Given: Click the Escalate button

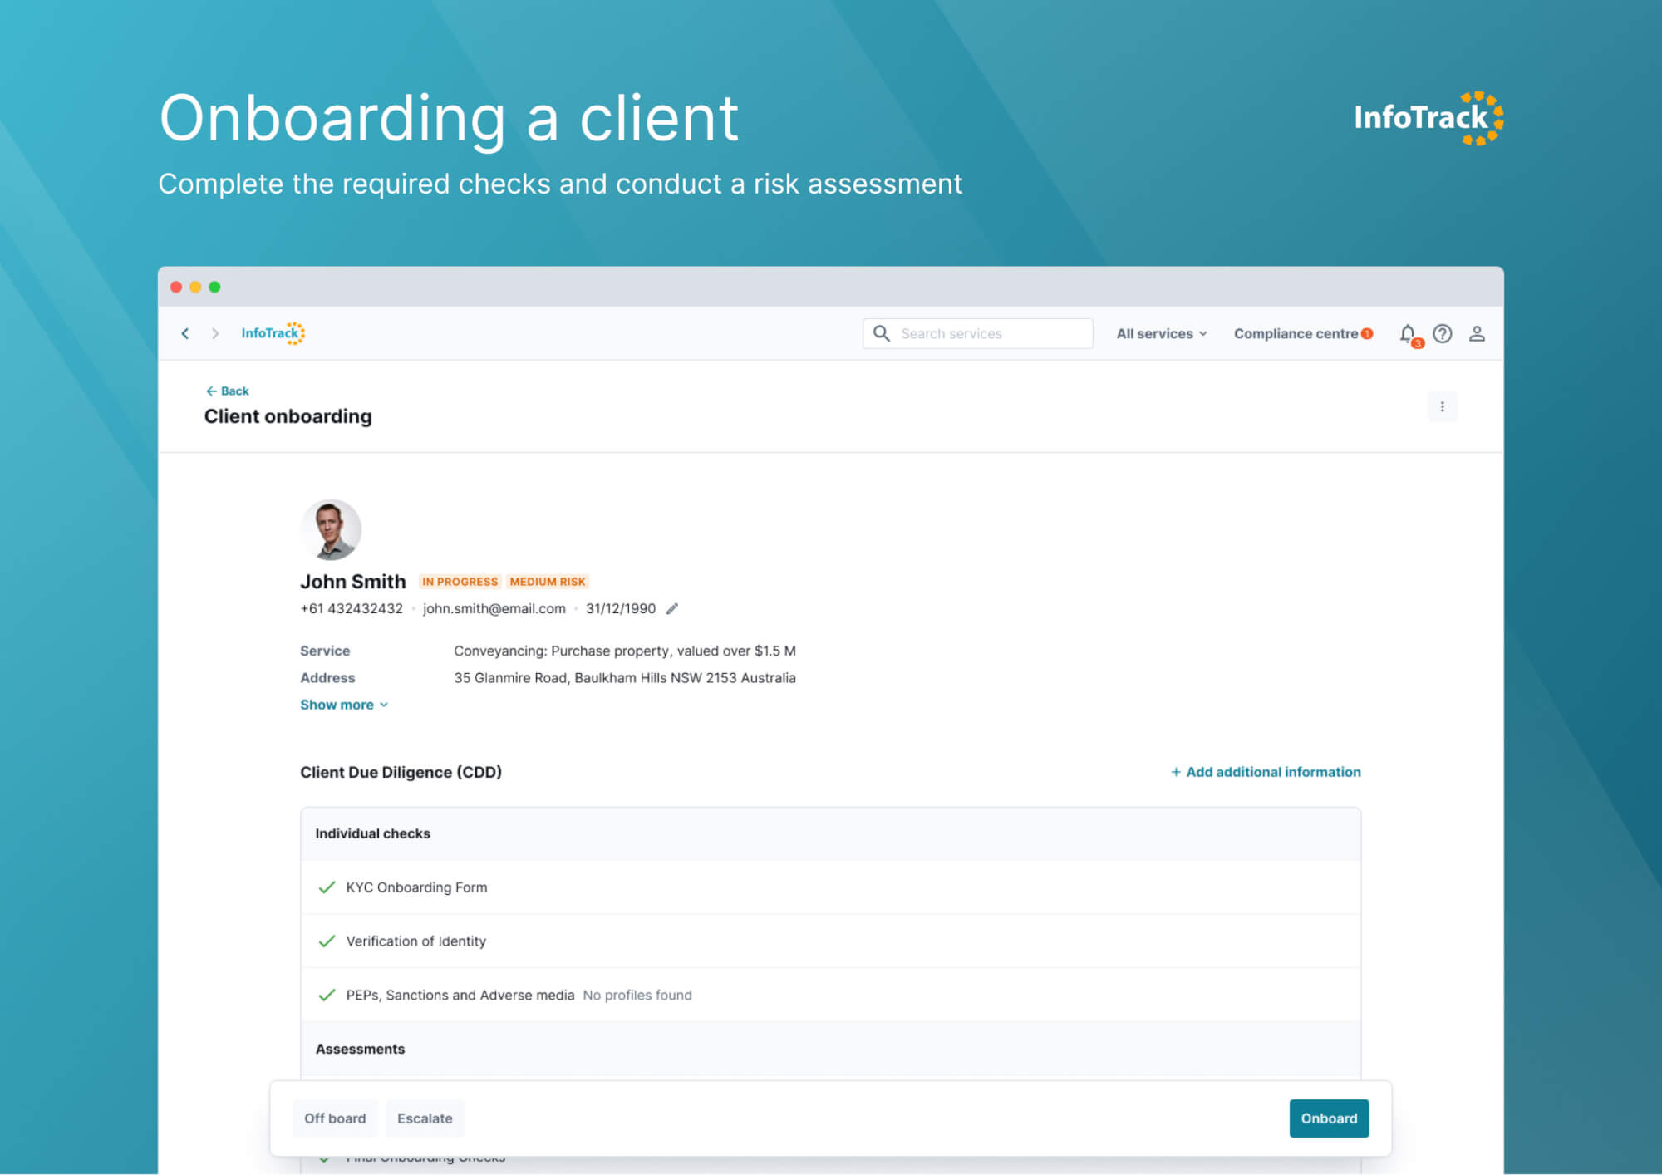Looking at the screenshot, I should pyautogui.click(x=425, y=1118).
